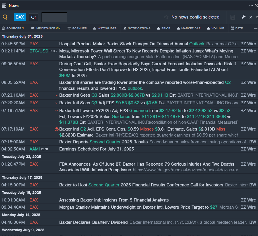Click BZ Wire source on 09:04:46AM row

click(x=248, y=207)
